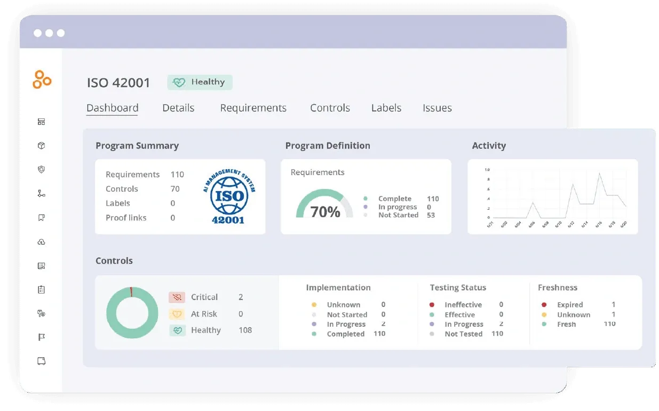Select the branch nodes icon in the sidebar
This screenshot has height=411, width=659.
click(41, 193)
